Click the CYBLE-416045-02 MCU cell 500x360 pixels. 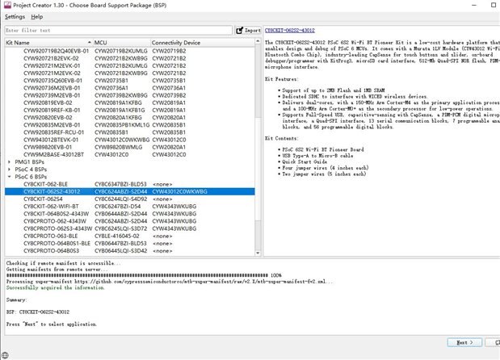(x=116, y=236)
